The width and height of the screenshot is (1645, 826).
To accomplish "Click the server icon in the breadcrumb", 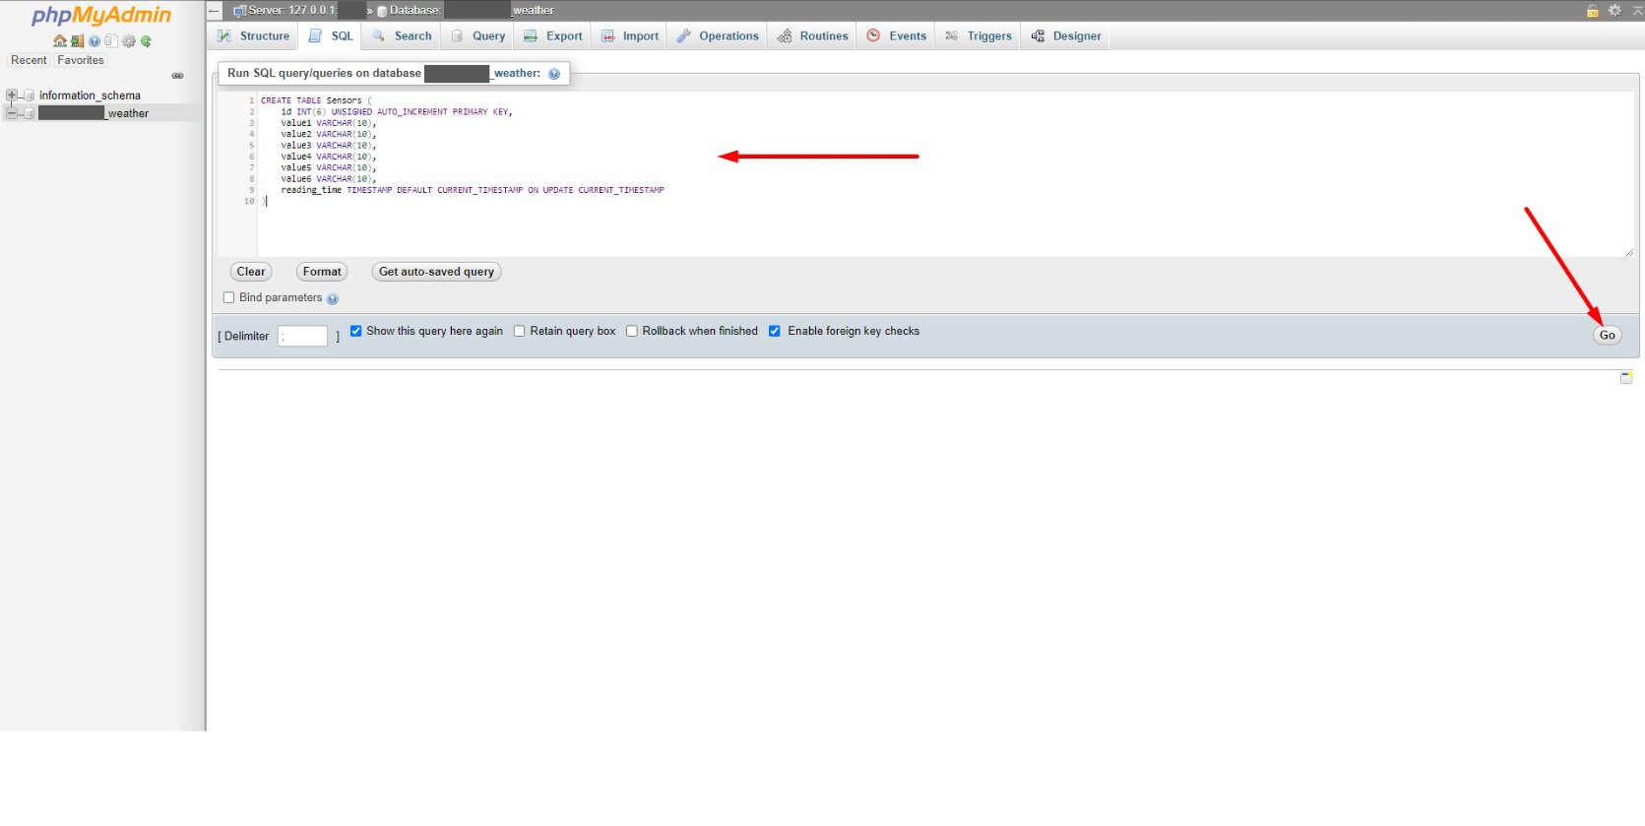I will pos(240,11).
